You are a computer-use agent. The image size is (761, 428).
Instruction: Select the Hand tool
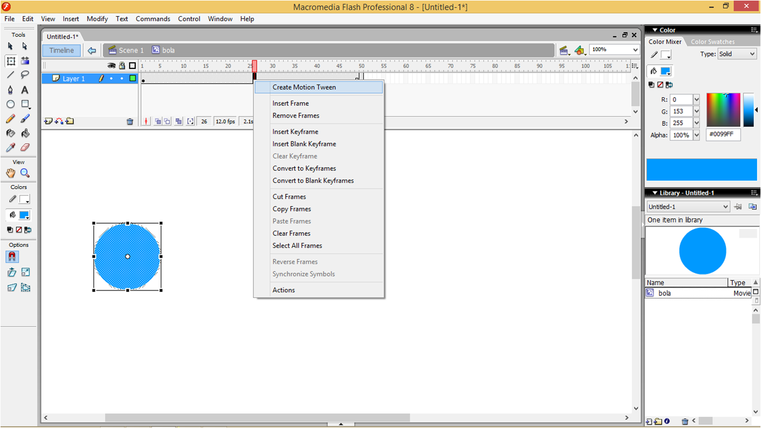click(10, 173)
